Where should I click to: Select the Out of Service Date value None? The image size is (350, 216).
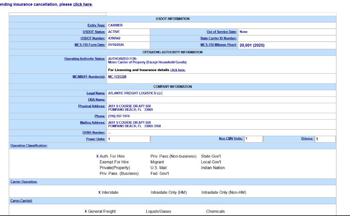pos(243,32)
